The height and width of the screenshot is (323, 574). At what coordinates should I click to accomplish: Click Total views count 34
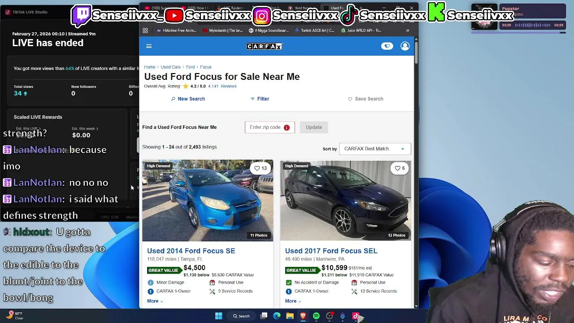[x=18, y=93]
